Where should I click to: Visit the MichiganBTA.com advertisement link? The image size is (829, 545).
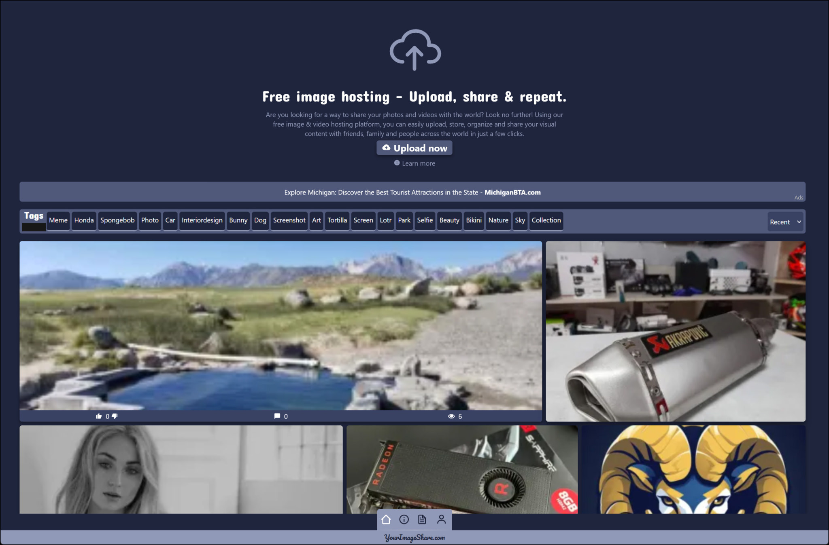click(512, 192)
